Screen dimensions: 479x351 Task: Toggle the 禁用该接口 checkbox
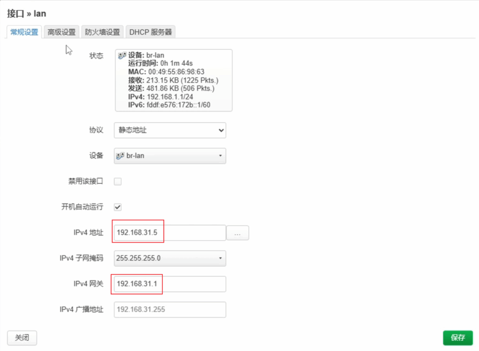point(118,181)
